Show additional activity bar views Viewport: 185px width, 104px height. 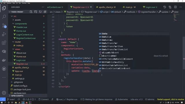click(4, 77)
